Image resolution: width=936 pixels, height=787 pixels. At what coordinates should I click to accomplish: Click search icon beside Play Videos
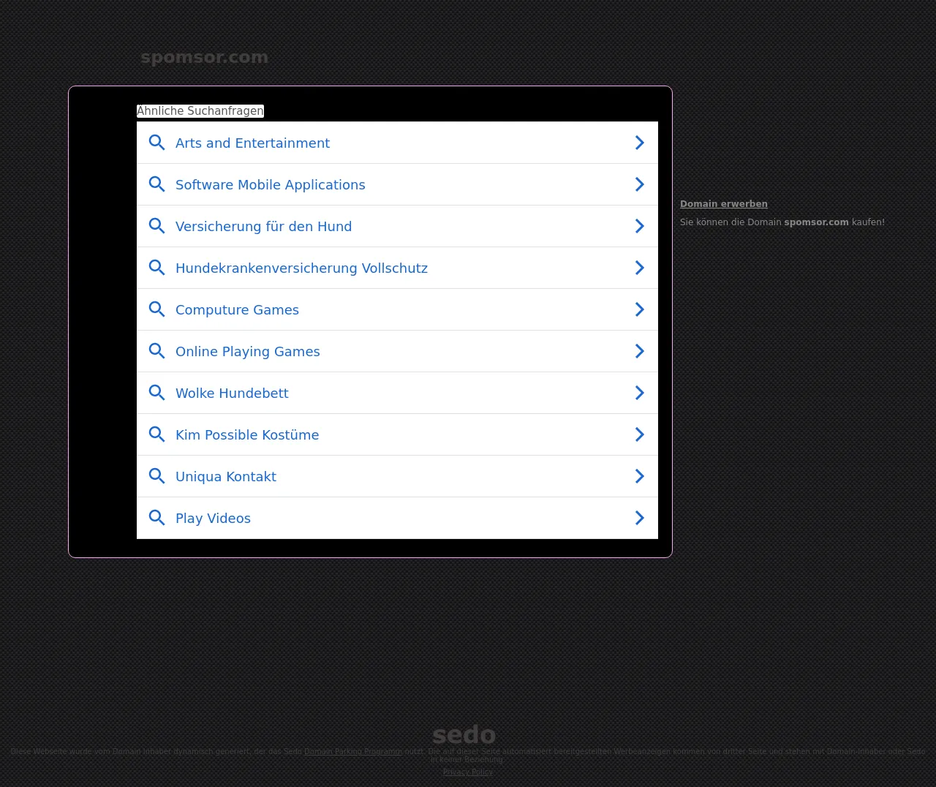[156, 518]
